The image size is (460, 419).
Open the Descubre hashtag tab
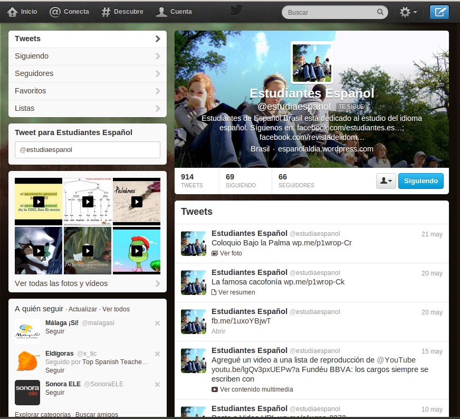pyautogui.click(x=122, y=12)
